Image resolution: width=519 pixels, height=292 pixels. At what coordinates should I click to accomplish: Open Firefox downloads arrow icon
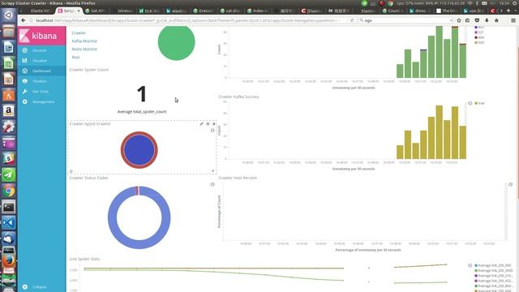(x=487, y=20)
